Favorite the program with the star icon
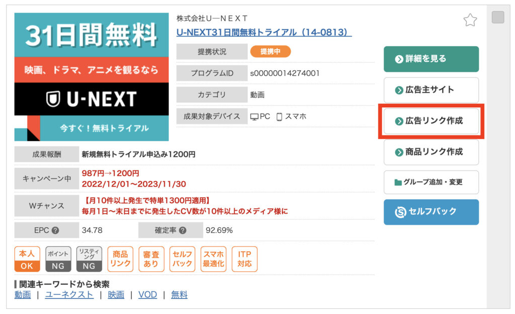The height and width of the screenshot is (314, 515). click(470, 20)
